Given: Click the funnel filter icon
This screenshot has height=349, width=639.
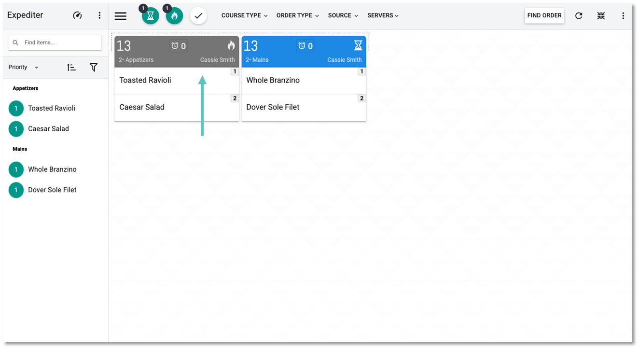Looking at the screenshot, I should pyautogui.click(x=94, y=68).
